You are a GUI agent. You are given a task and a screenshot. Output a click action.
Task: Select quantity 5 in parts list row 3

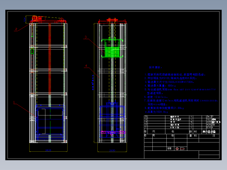click(x=191, y=122)
